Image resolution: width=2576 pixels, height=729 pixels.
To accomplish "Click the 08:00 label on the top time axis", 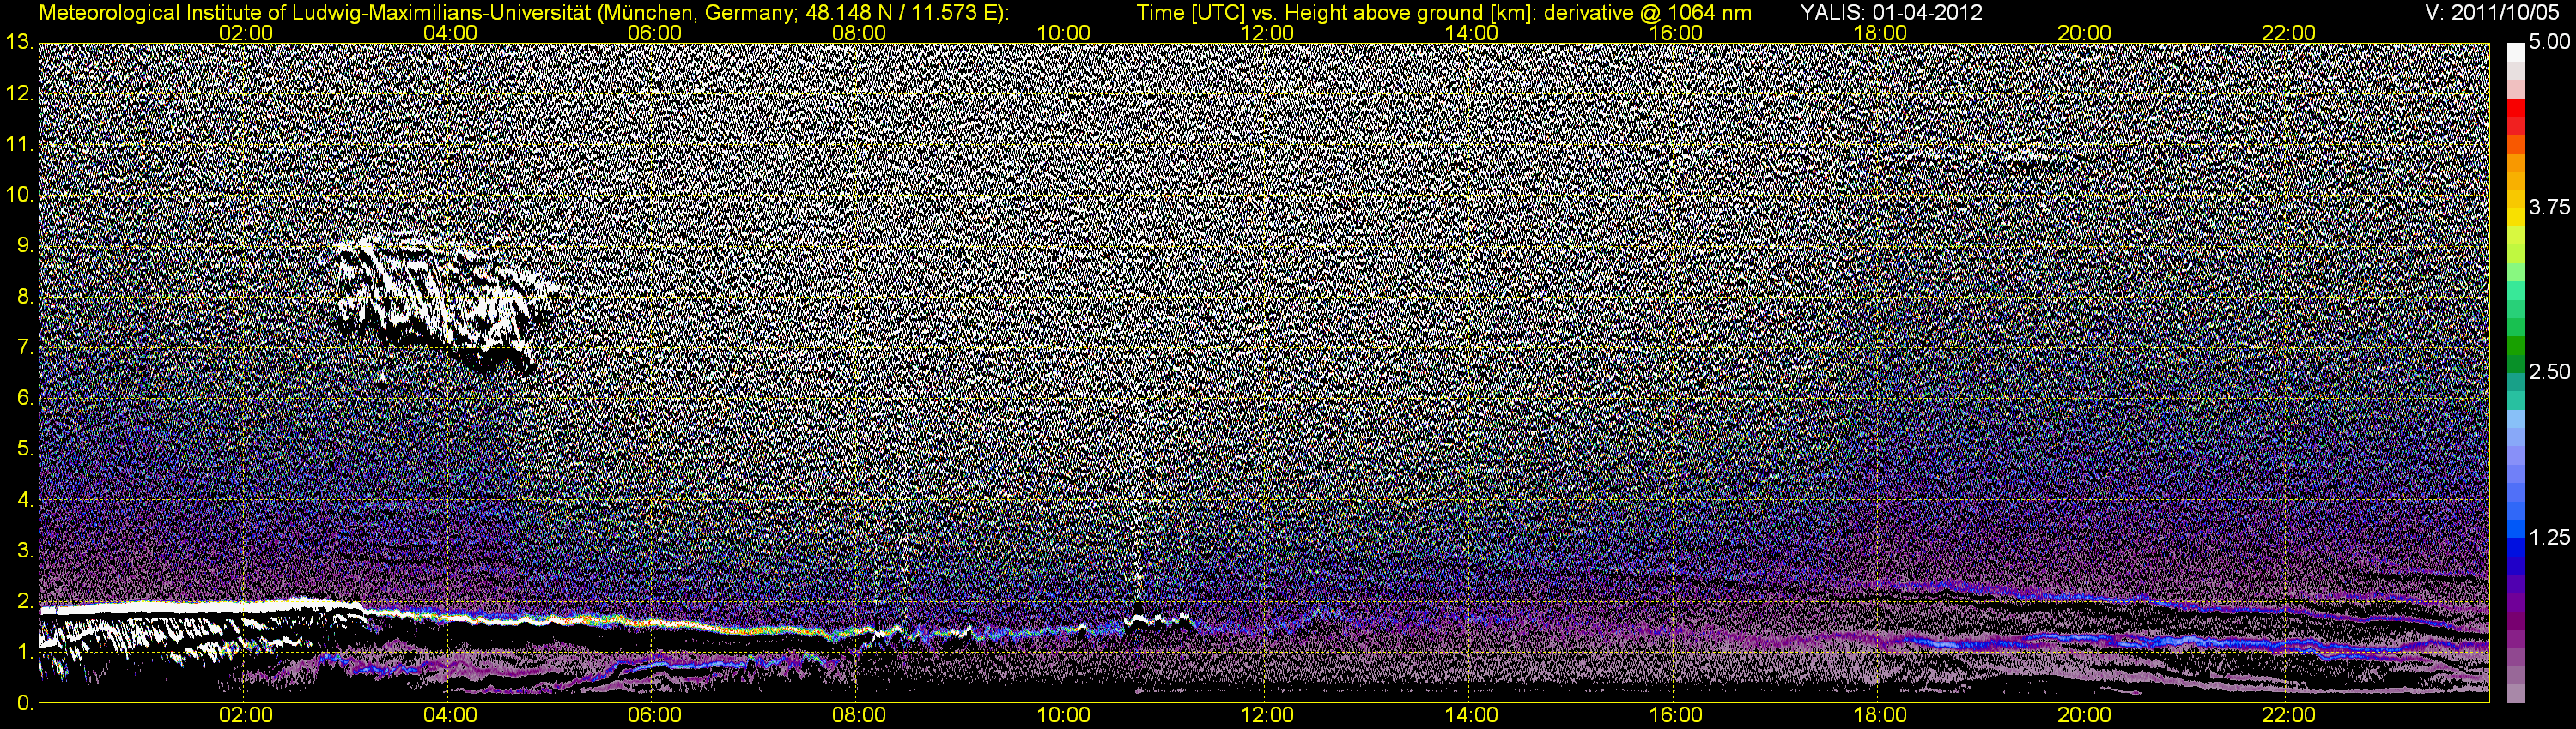I will [x=859, y=33].
